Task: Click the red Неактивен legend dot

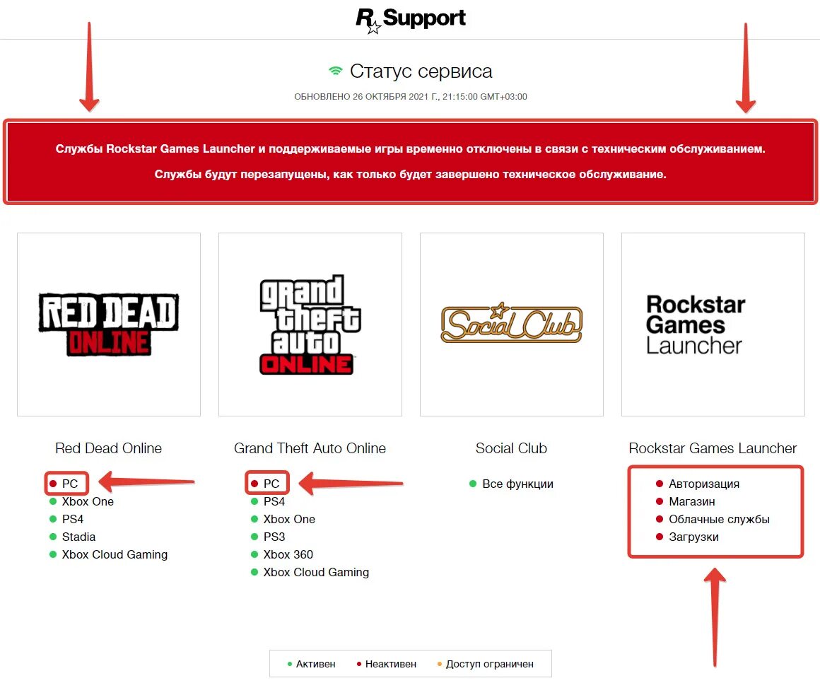Action: coord(359,664)
